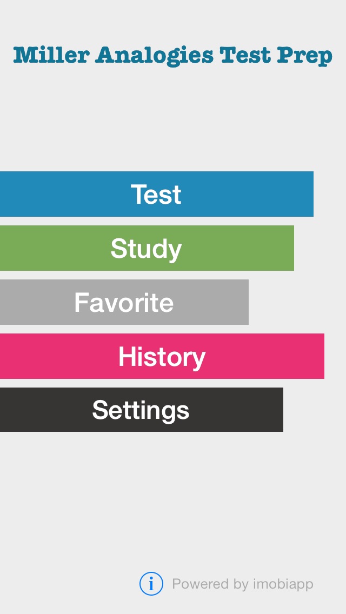The width and height of the screenshot is (346, 614).
Task: Select the green Study button
Action: [147, 248]
